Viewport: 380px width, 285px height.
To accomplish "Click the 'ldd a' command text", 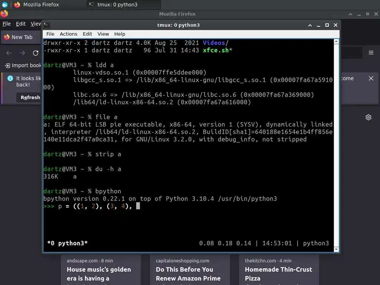I will pos(104,65).
